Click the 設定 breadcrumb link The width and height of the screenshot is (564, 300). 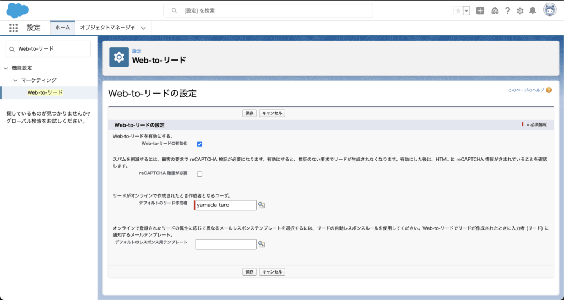coord(137,51)
